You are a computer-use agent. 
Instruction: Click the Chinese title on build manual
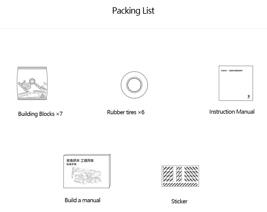pyautogui.click(x=80, y=160)
